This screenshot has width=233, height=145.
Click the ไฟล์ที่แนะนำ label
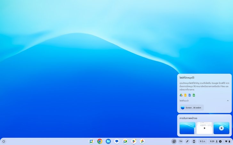pos(184,101)
